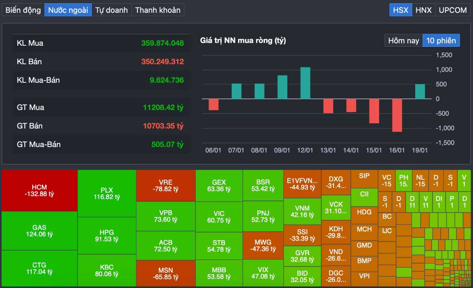Image resolution: width=473 pixels, height=288 pixels.
Task: Open the Tự doanh tab
Action: click(112, 10)
